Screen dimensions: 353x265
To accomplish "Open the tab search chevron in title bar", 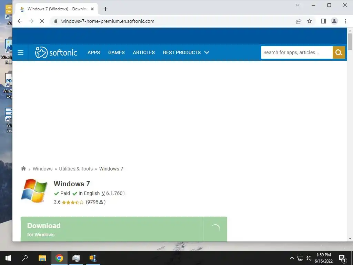I will coord(297,5).
